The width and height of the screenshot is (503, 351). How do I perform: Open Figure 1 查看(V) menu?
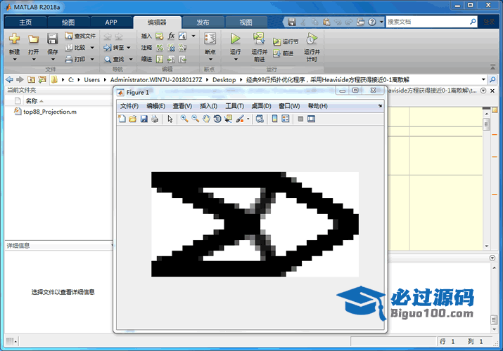click(182, 106)
